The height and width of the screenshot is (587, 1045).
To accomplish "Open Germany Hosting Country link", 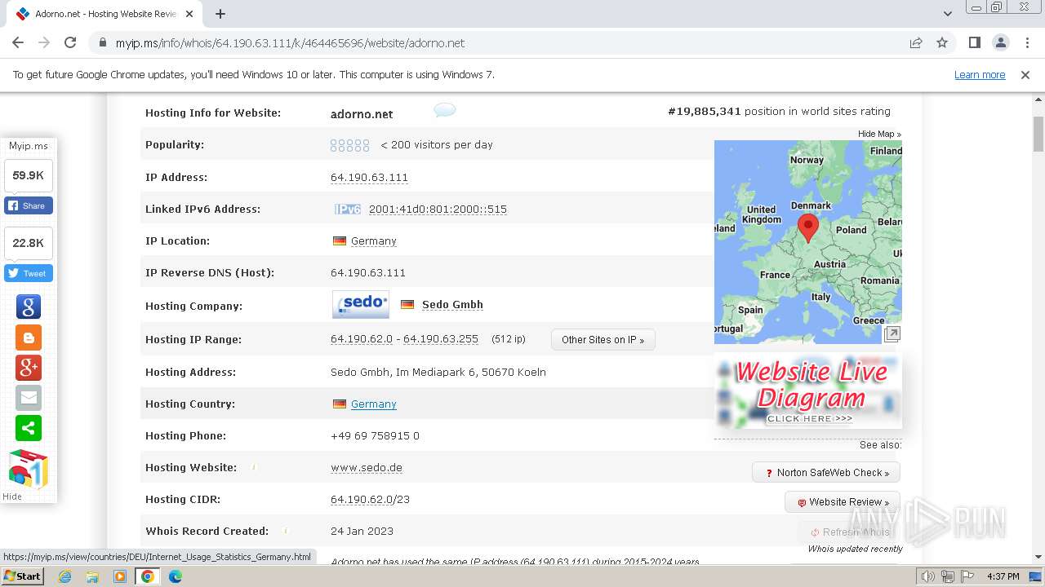I will [x=374, y=404].
